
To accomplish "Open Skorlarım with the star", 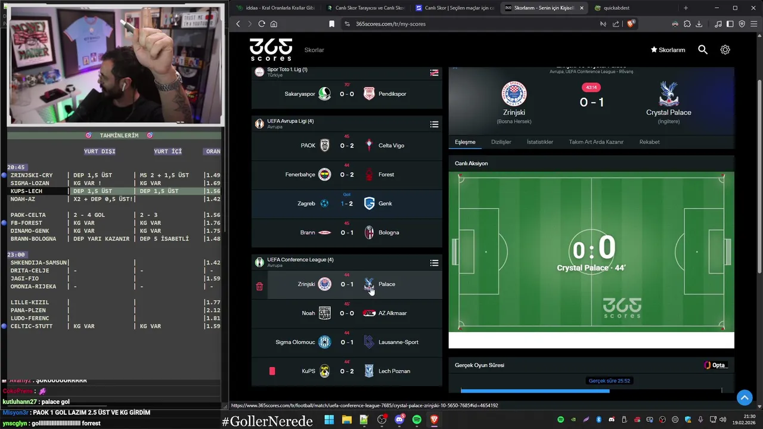I will 668,50.
